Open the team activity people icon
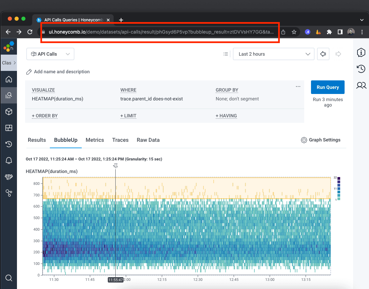This screenshot has width=369, height=289. click(361, 85)
